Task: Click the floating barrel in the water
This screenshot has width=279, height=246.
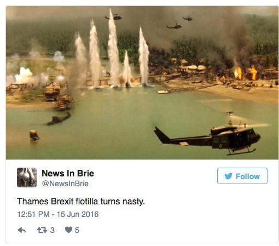Action: coord(34,135)
